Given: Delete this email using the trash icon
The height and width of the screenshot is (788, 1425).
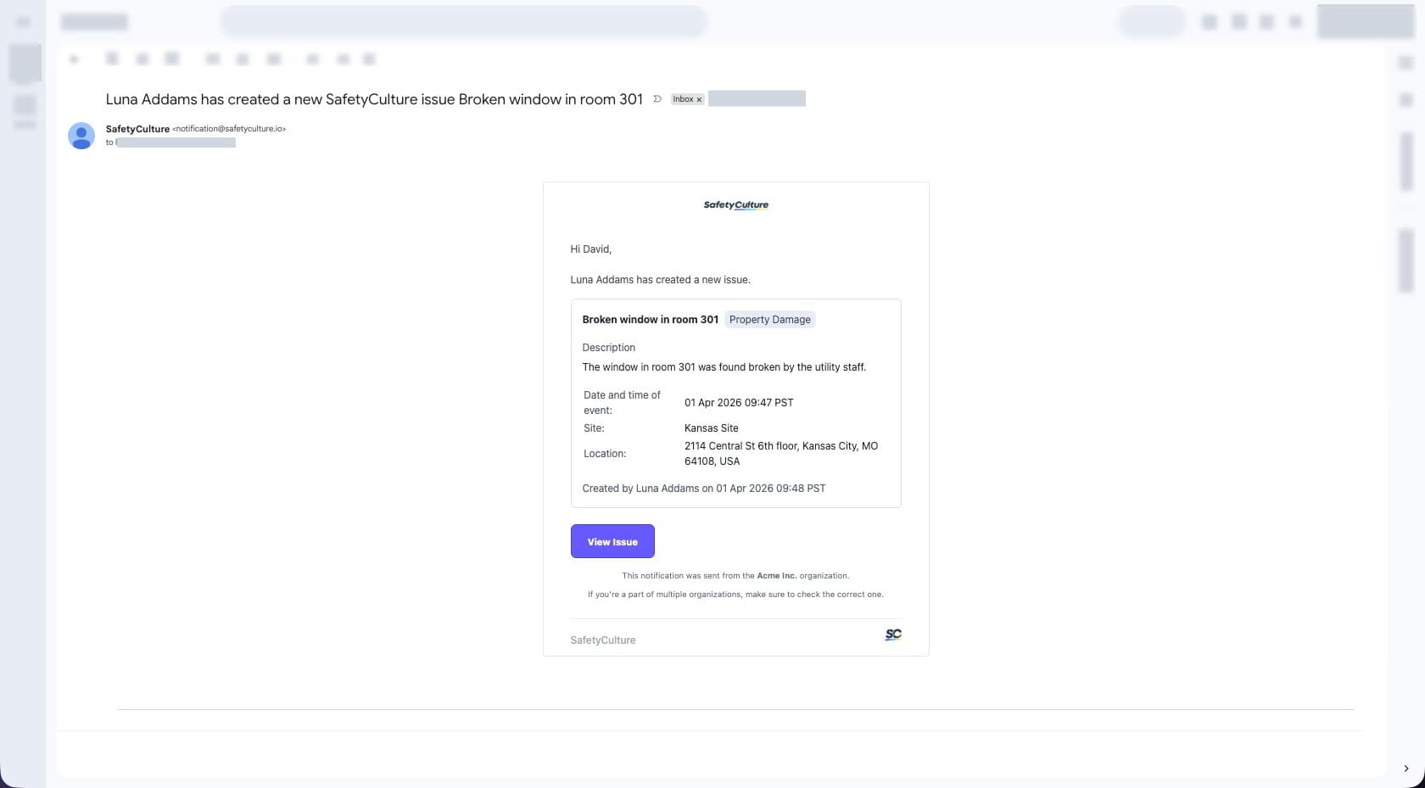Looking at the screenshot, I should click(x=171, y=59).
